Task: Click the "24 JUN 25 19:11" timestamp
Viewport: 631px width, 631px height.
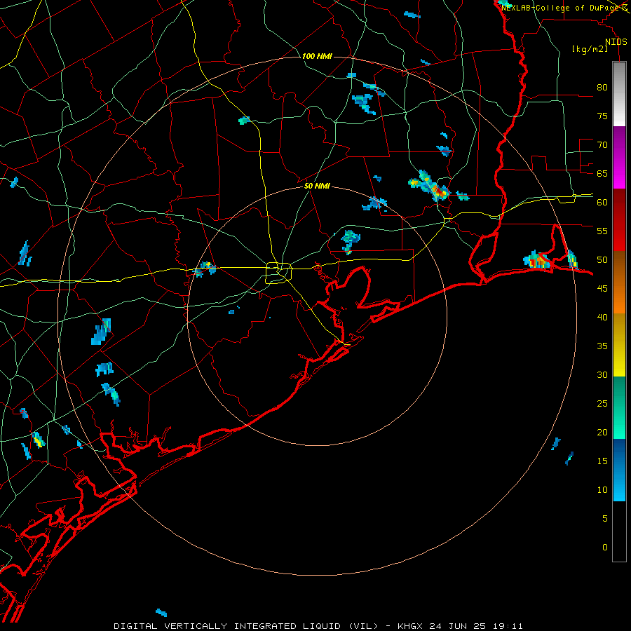Action: click(476, 626)
